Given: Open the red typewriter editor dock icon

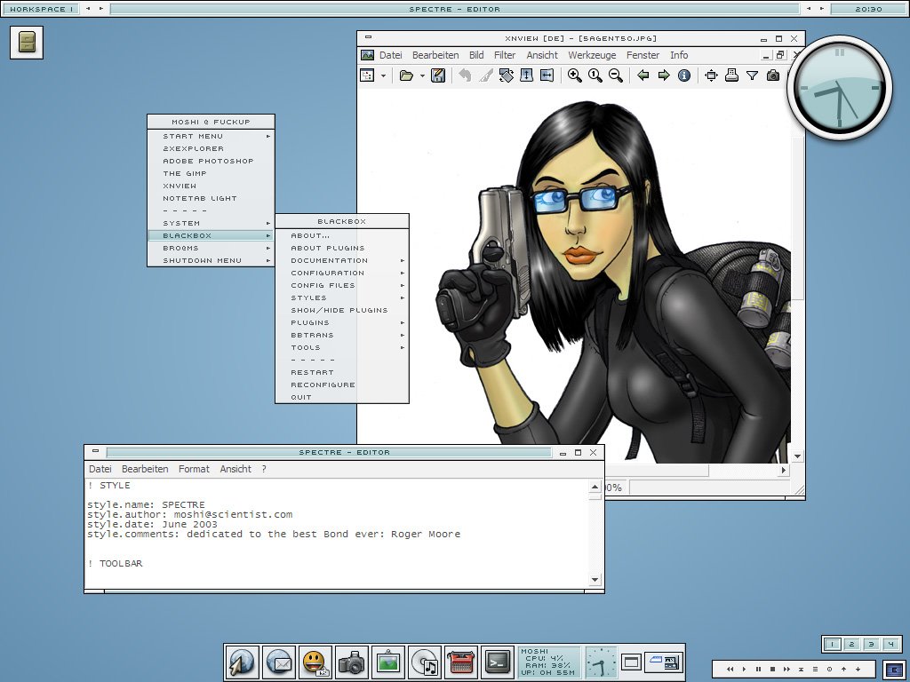Looking at the screenshot, I should coord(461,662).
